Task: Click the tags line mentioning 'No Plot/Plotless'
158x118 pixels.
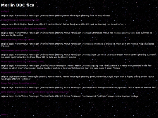Action: pyautogui.click(x=56, y=16)
